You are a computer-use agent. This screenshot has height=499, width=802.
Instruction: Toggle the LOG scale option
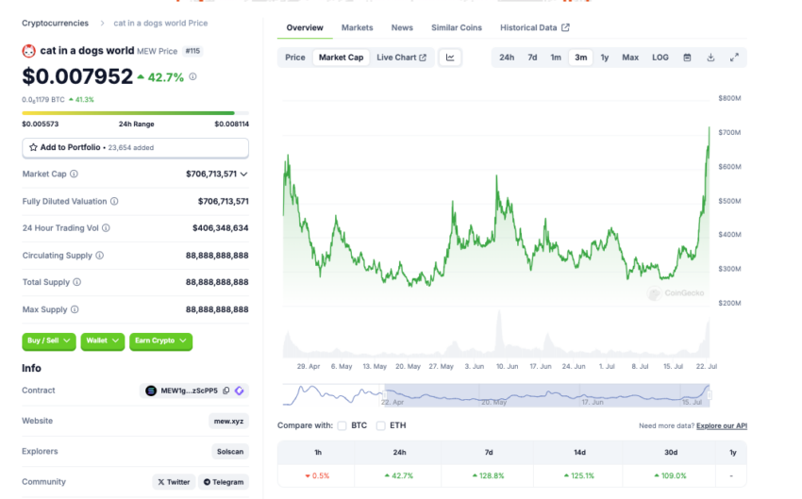point(660,58)
